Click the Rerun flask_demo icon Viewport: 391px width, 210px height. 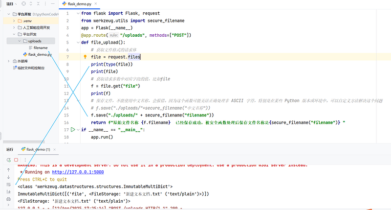(8, 160)
